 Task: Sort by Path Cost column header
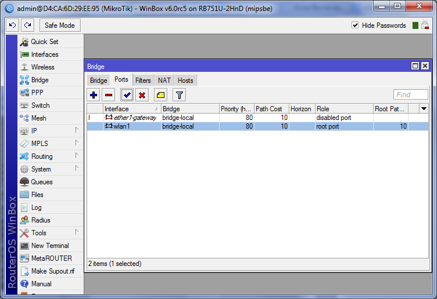point(271,109)
